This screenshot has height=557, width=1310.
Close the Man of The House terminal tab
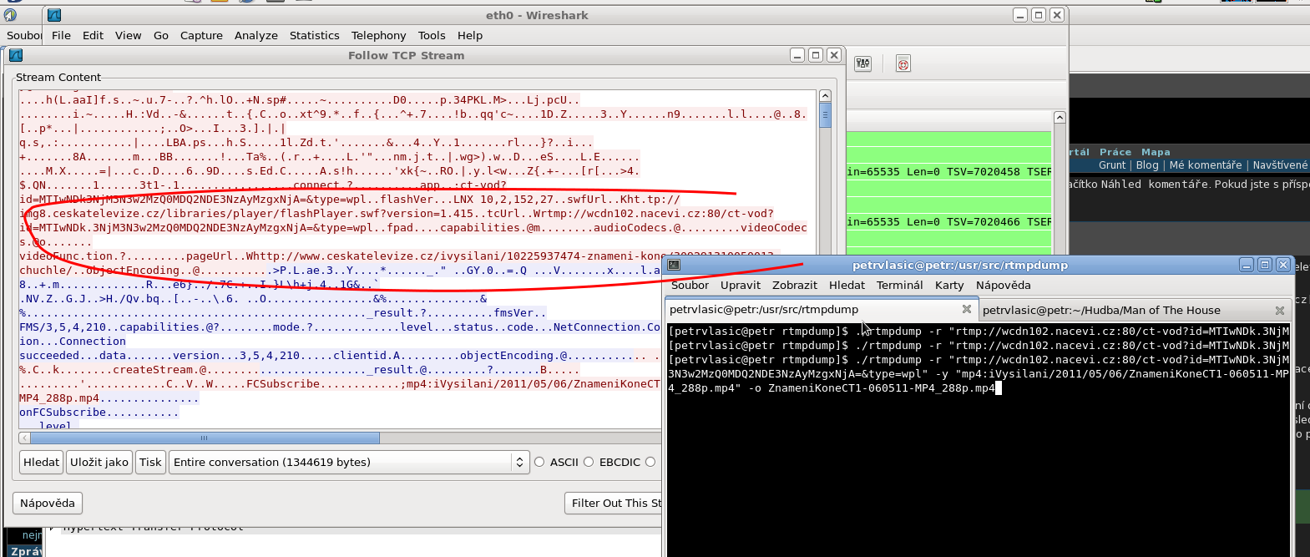pos(1280,311)
